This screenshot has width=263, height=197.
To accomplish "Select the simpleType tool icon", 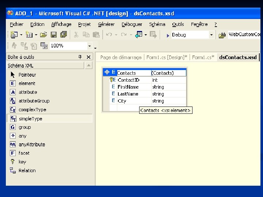I will tap(13, 119).
